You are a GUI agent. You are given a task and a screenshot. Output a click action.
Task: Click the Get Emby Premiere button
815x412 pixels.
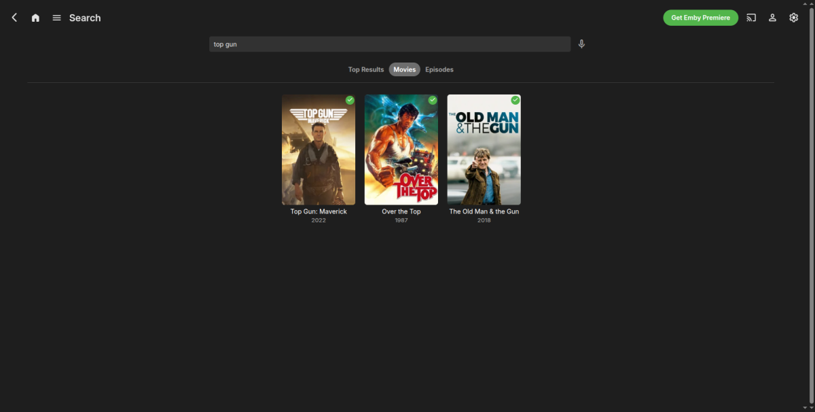[x=700, y=18]
